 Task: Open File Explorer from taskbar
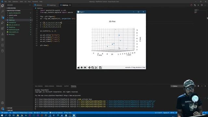tap(18, 116)
